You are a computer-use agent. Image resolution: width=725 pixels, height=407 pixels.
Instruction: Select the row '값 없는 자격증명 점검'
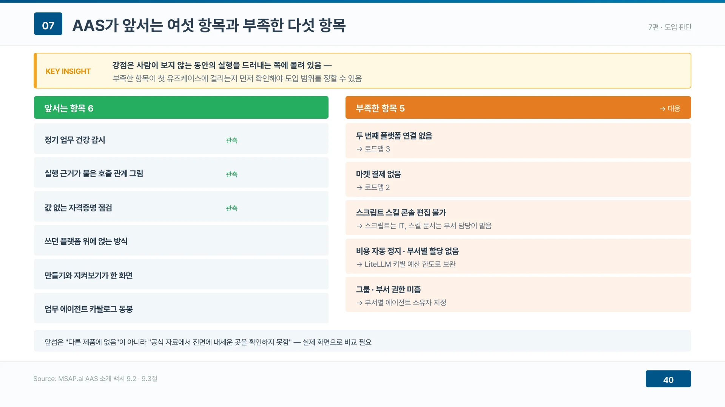[x=181, y=206]
